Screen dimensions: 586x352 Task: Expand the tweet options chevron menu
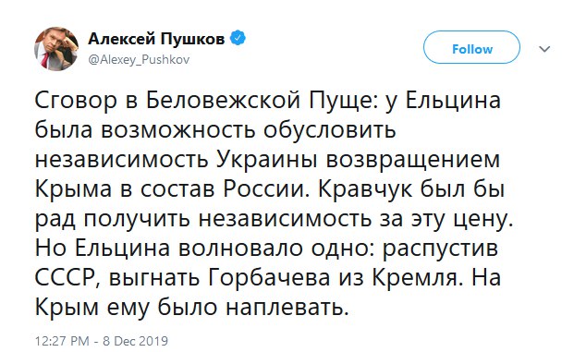pyautogui.click(x=544, y=49)
